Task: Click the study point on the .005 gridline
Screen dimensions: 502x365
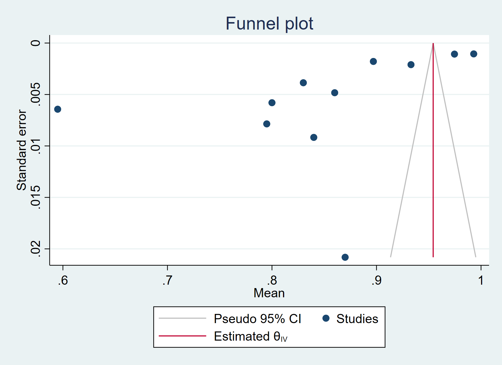Action: tap(334, 93)
